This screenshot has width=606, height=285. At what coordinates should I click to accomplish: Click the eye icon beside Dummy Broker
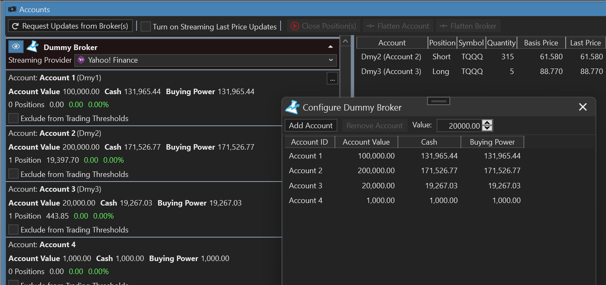tap(16, 47)
